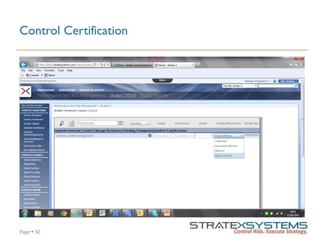Open the FRAMEWORK top navigation item
324x243 pixels.
[46, 90]
